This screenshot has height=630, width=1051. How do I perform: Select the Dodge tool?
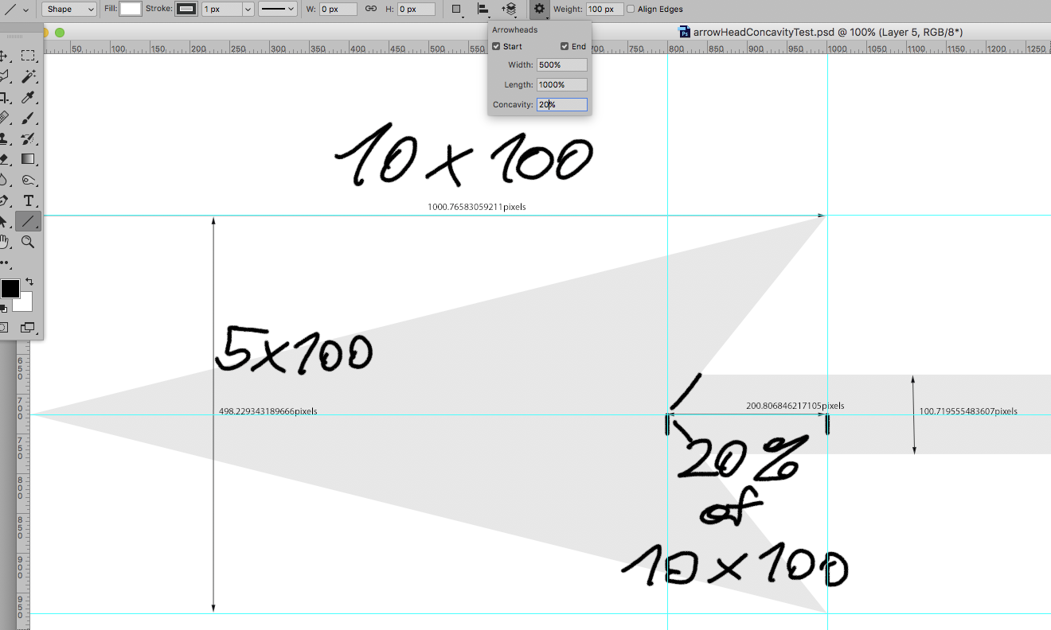coord(28,180)
